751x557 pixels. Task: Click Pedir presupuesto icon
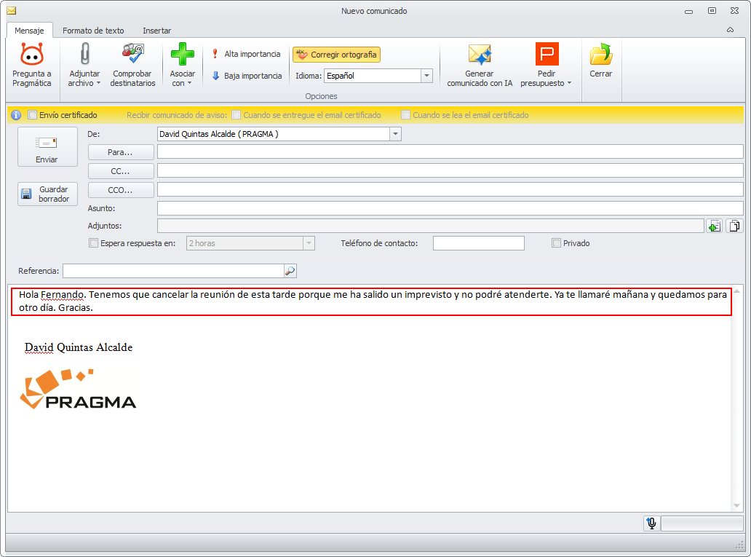pos(547,54)
